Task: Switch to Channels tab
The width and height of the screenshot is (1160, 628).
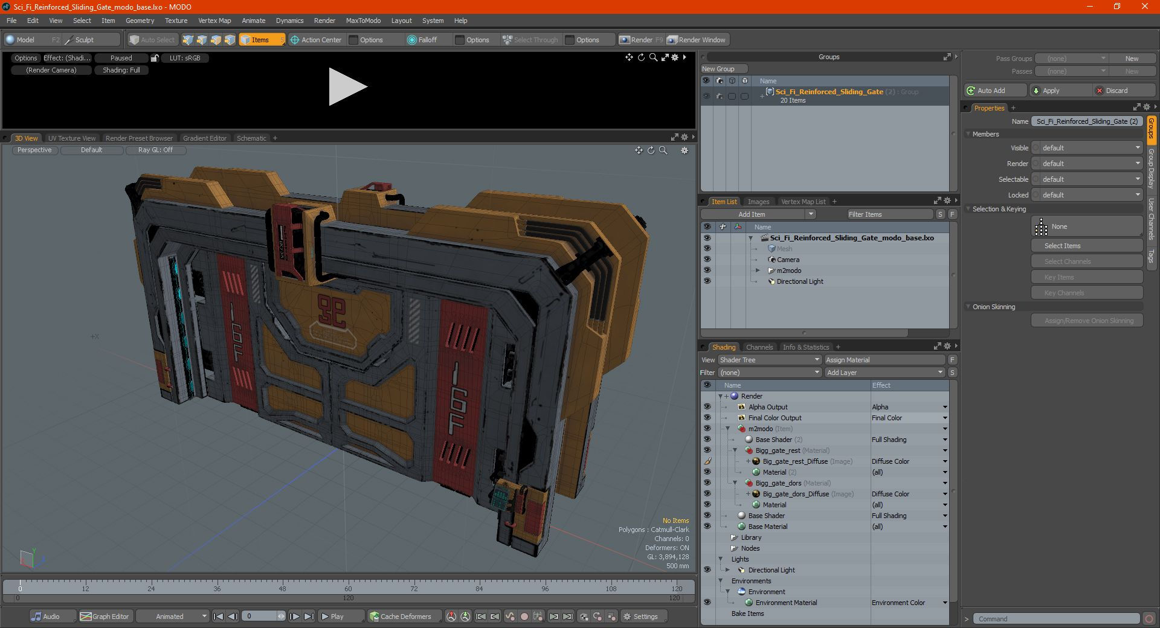Action: [759, 347]
